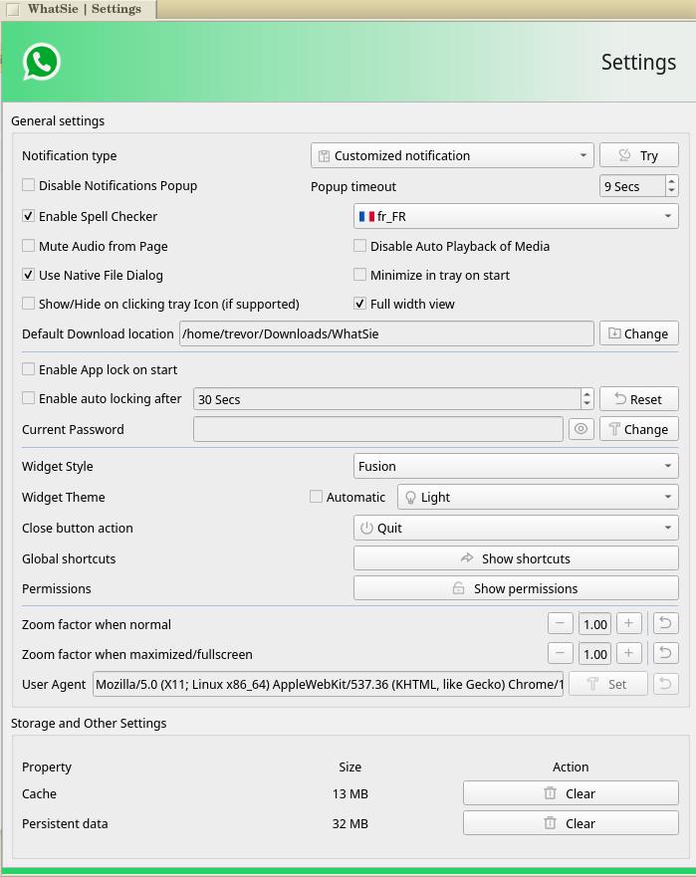This screenshot has width=696, height=877.
Task: Reset the User Agent with undo icon
Action: (666, 684)
